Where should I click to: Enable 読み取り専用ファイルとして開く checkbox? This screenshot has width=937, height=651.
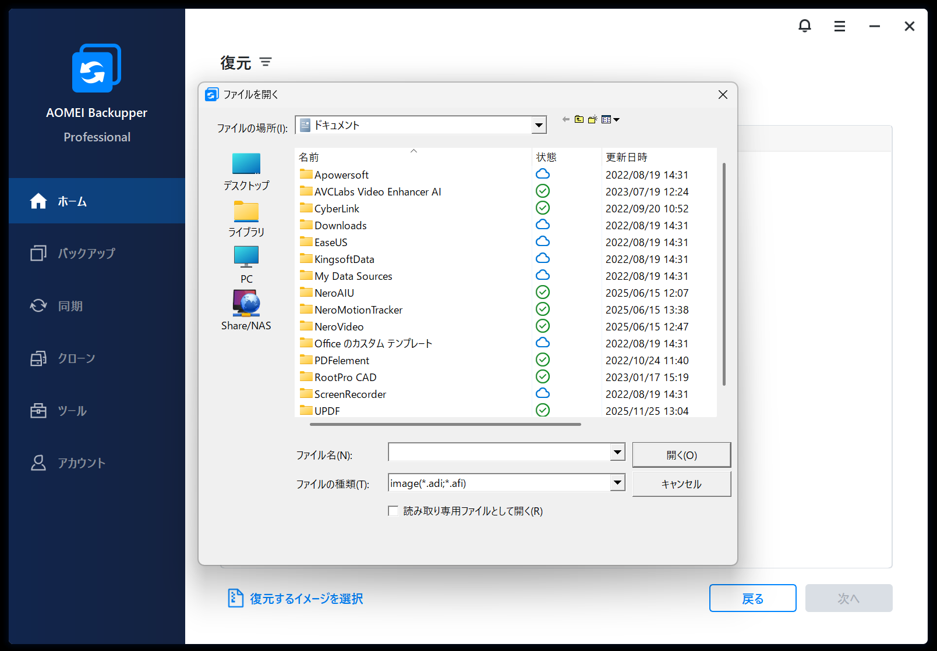pyautogui.click(x=394, y=511)
